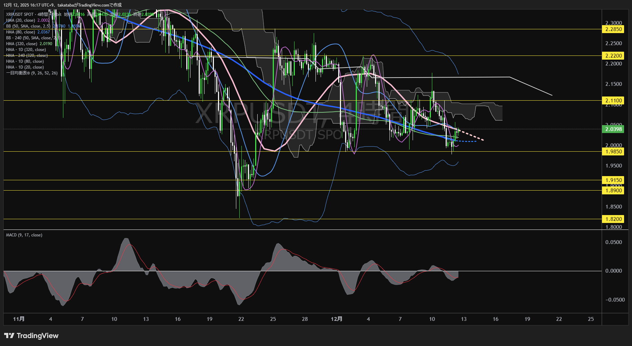Click the MACD (9, 17, close) pane label
The height and width of the screenshot is (346, 632).
pos(24,235)
